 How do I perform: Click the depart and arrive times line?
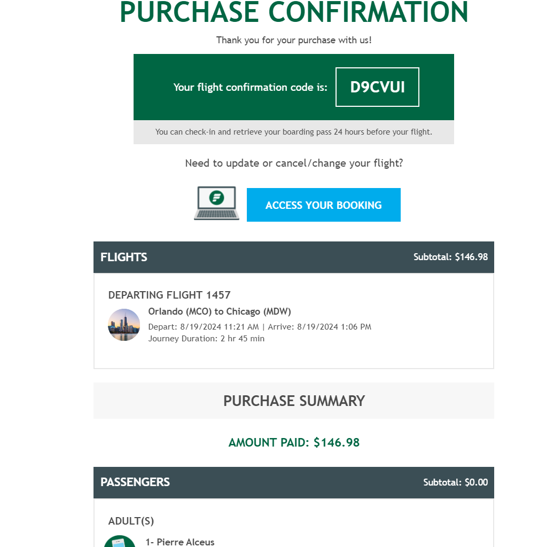coord(260,327)
